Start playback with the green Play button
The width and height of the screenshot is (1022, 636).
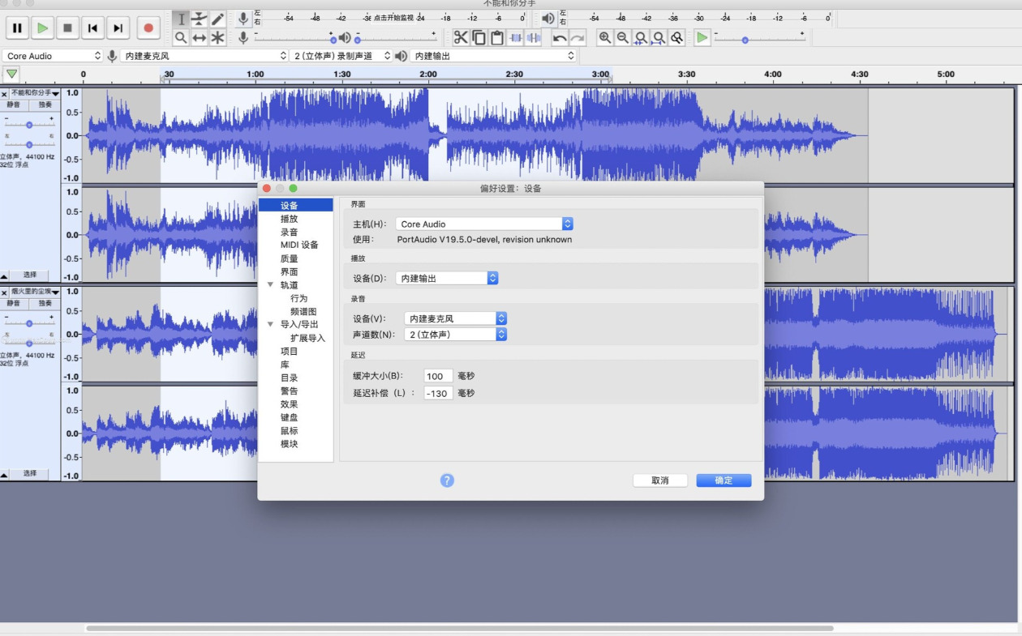coord(42,28)
